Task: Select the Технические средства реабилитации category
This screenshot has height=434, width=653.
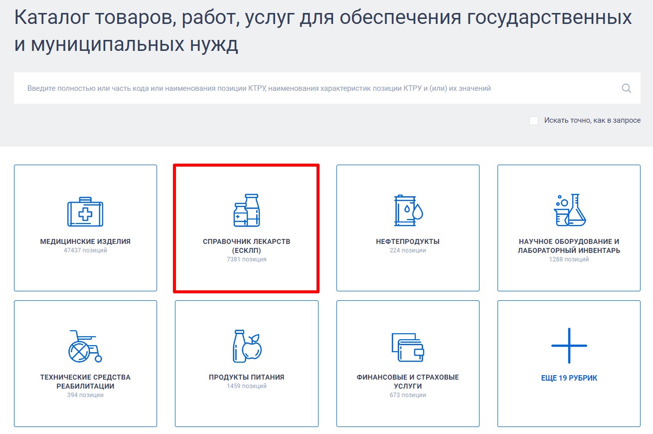Action: 85,363
